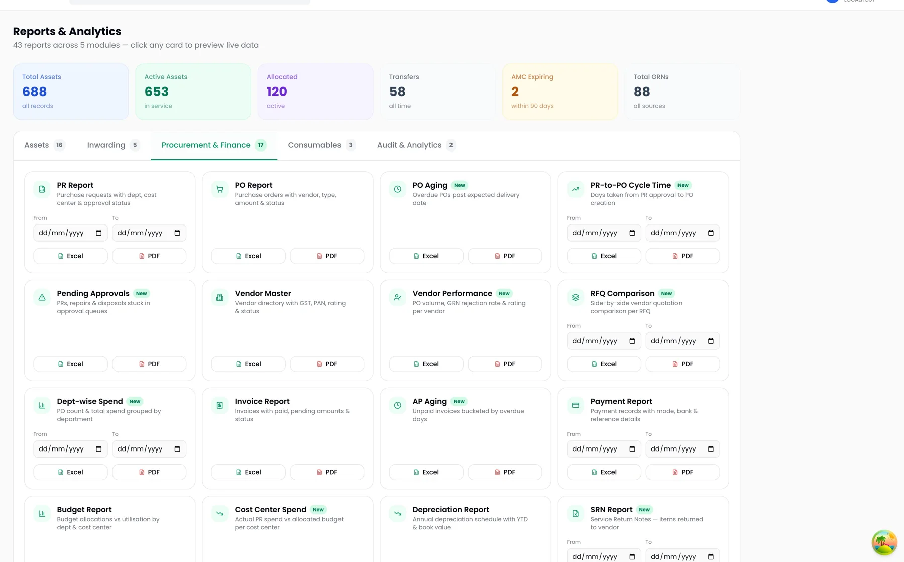Click the Dept-wise Spend bar chart icon

point(42,405)
